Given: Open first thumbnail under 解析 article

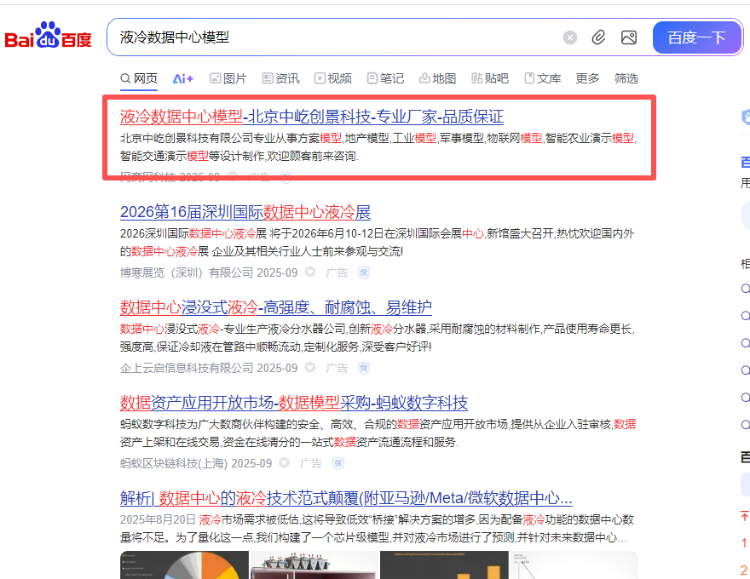Looking at the screenshot, I should [185, 565].
